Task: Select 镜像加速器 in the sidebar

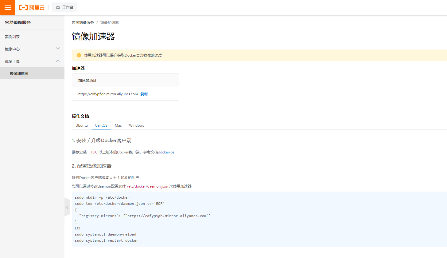Action: tap(32, 73)
